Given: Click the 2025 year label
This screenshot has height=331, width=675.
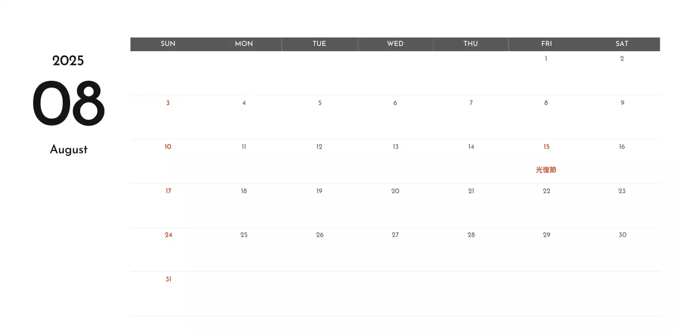Looking at the screenshot, I should click(68, 61).
